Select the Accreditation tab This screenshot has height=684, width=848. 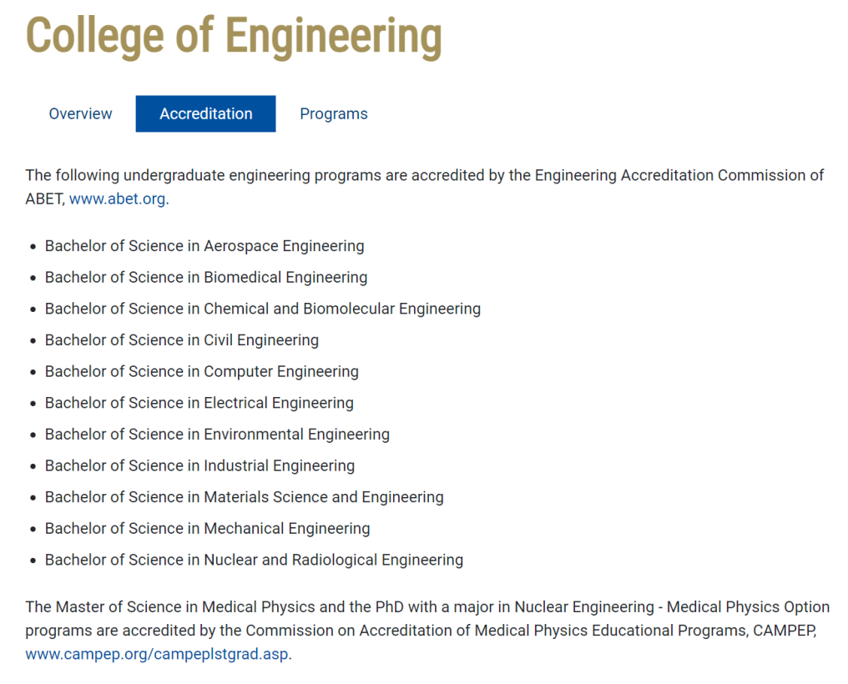pyautogui.click(x=205, y=114)
